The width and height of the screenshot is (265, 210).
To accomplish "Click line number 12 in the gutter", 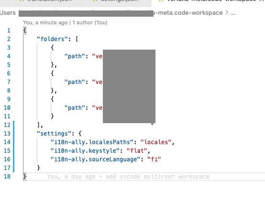I will [x=7, y=125].
